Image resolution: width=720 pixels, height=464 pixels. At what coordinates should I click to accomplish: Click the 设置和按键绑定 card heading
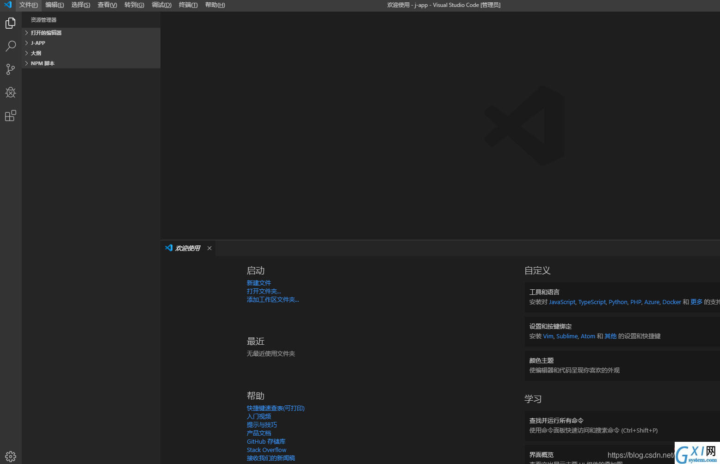coord(551,326)
